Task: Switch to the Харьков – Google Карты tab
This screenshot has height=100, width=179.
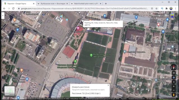Action: (19, 4)
